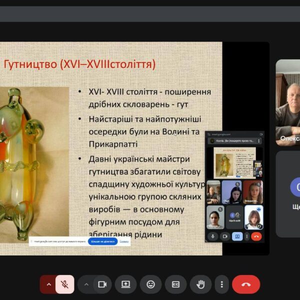
Task: Click the hide link in the sharing banner
Action: click(x=124, y=241)
